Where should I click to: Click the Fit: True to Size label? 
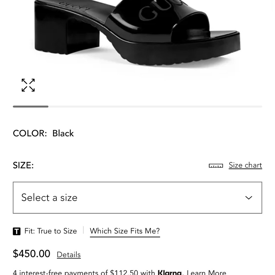tap(51, 231)
